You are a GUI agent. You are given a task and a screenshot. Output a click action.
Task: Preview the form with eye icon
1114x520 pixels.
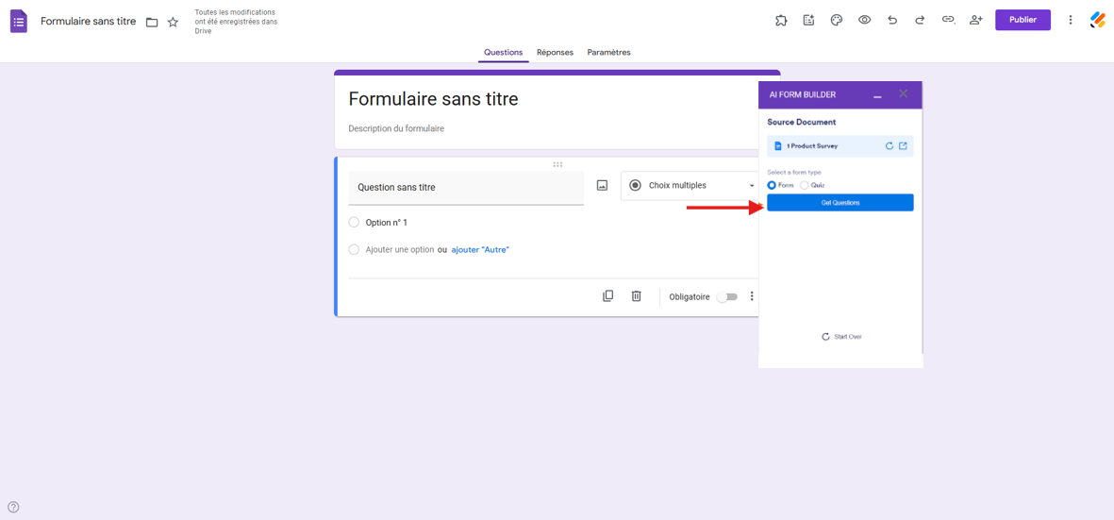tap(864, 20)
